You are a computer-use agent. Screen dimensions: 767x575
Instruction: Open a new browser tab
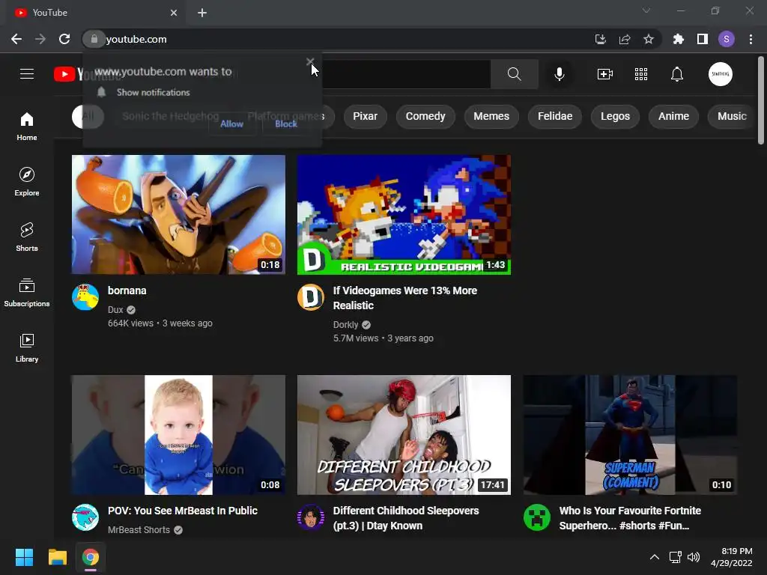pyautogui.click(x=202, y=13)
